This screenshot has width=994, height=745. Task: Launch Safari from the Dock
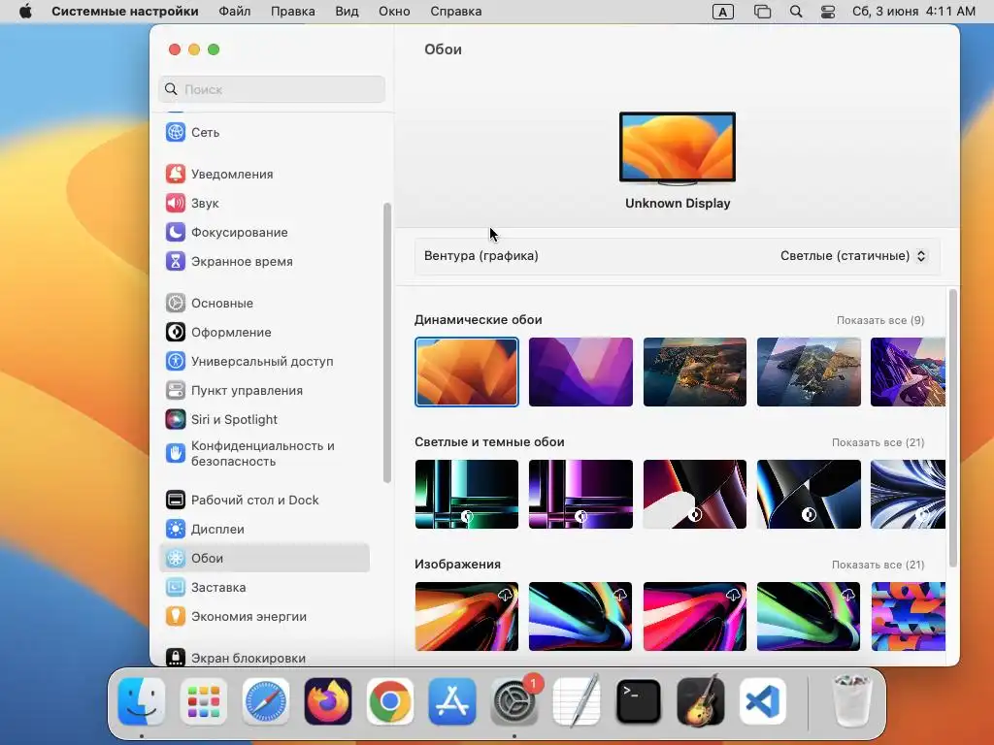266,701
